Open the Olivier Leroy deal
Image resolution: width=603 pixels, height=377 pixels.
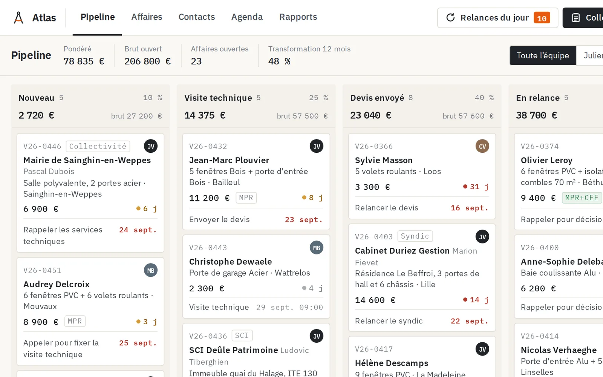click(x=559, y=182)
